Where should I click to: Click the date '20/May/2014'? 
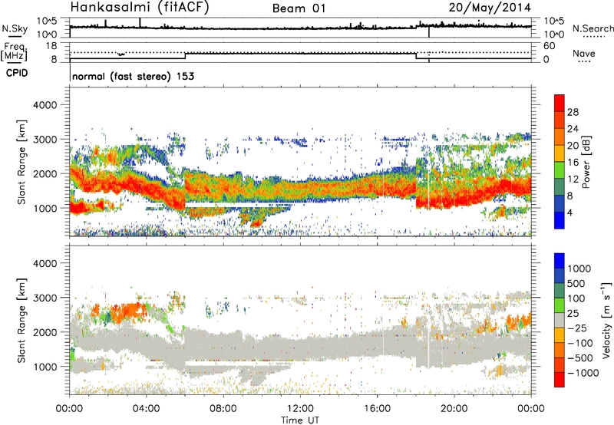click(490, 8)
